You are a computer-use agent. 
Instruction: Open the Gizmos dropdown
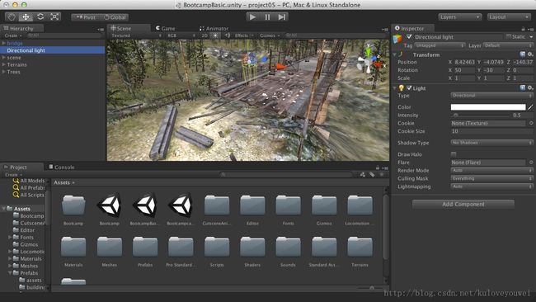[x=270, y=35]
